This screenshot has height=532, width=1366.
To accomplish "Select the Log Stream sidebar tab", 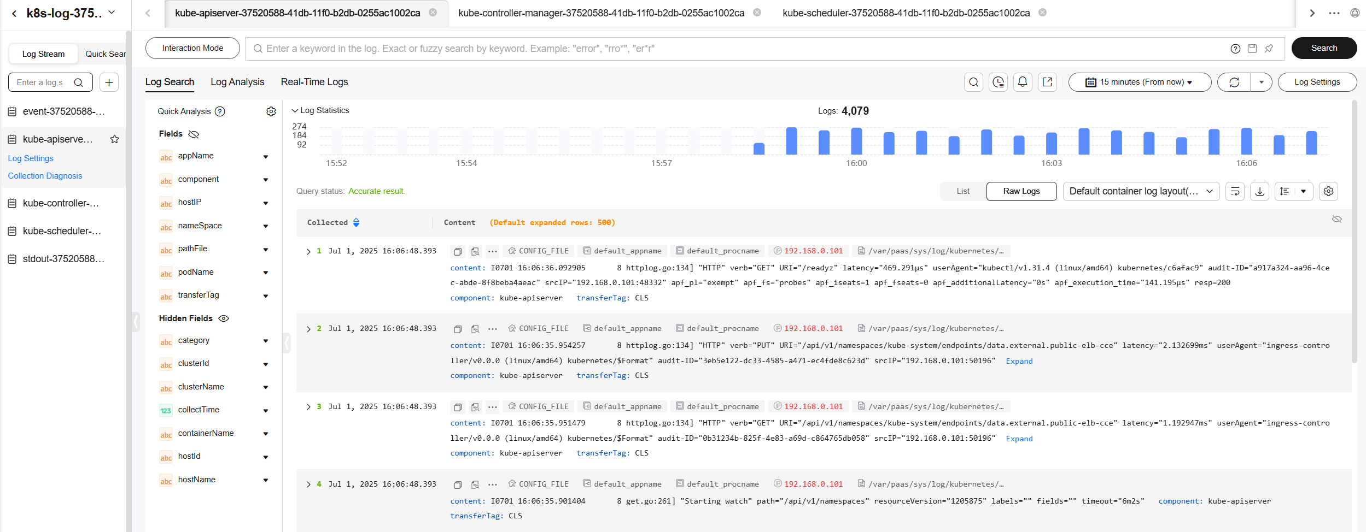I will (43, 54).
